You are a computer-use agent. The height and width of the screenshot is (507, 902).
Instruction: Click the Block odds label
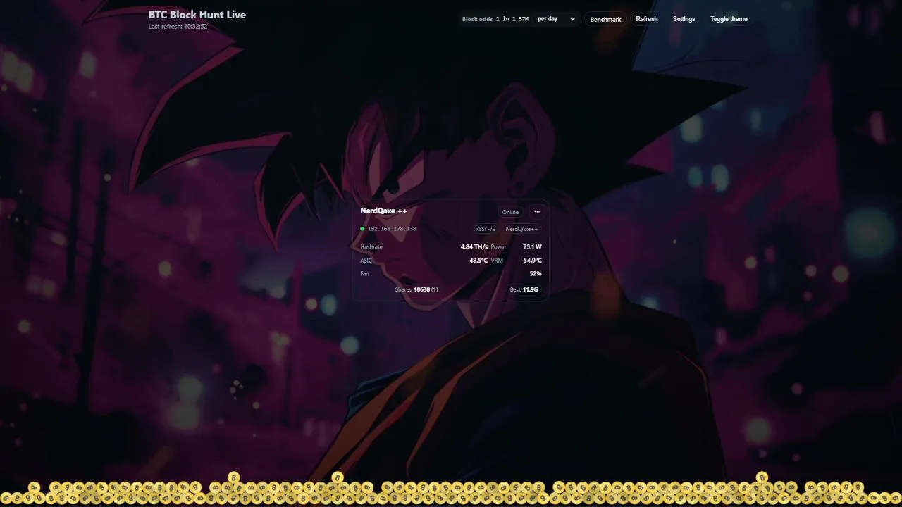[x=478, y=19]
